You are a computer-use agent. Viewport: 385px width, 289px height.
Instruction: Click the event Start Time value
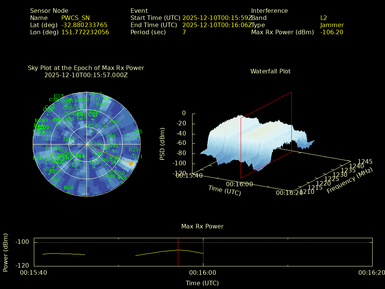(x=217, y=18)
